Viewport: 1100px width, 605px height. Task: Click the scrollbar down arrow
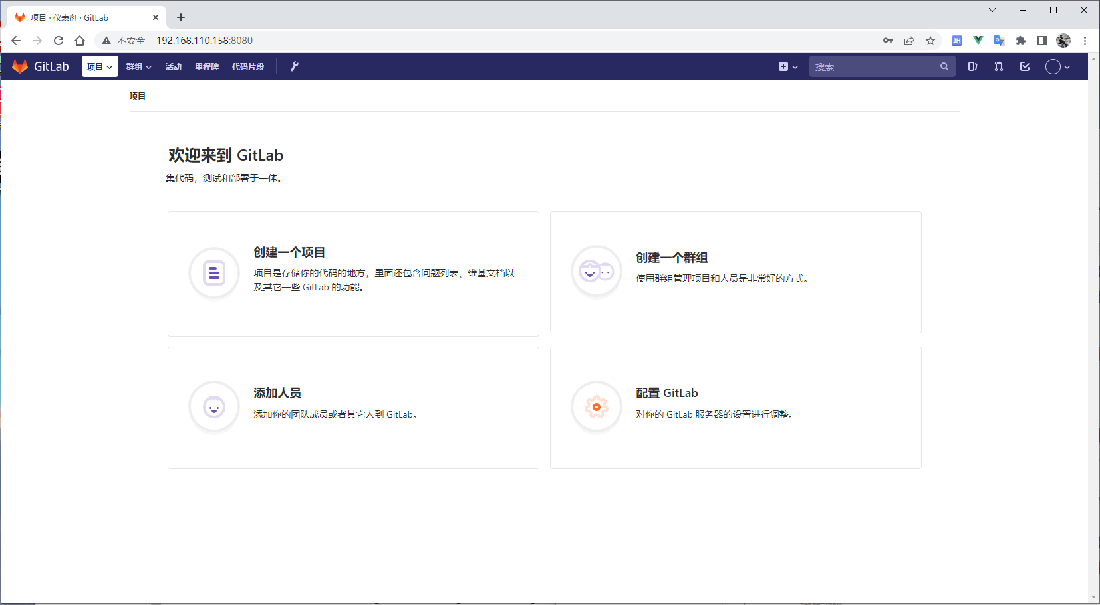tap(1094, 598)
